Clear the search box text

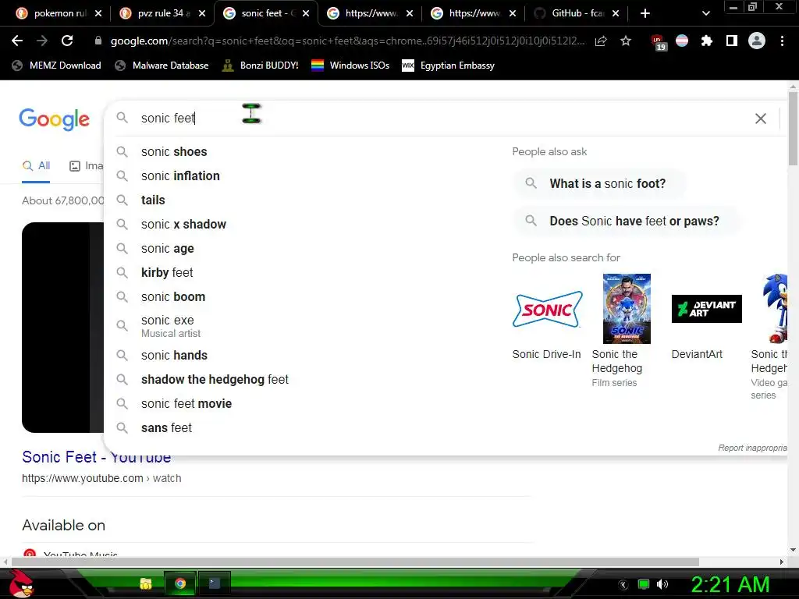click(760, 119)
